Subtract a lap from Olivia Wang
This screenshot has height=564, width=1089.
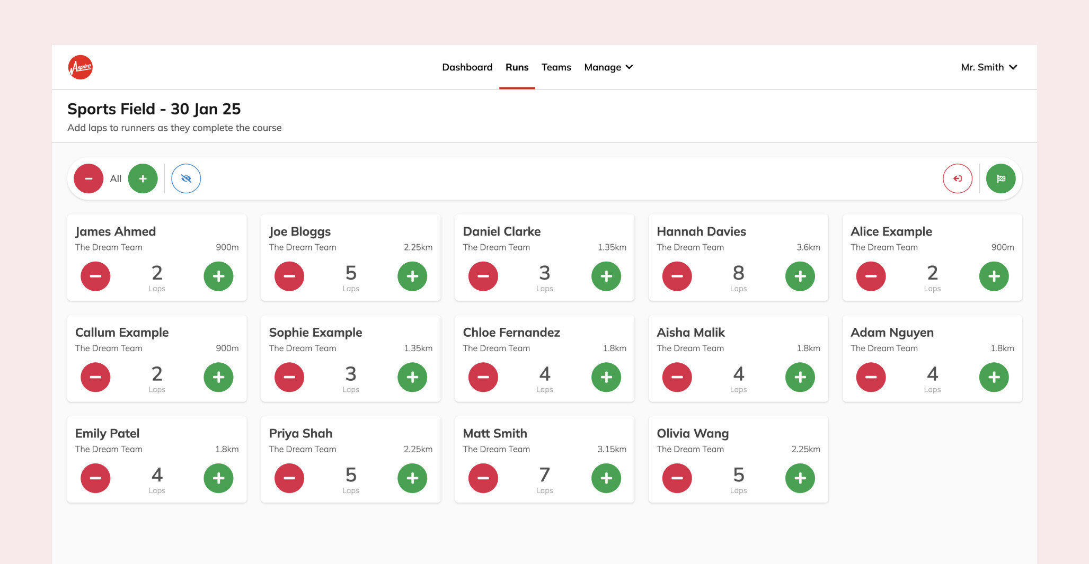pyautogui.click(x=677, y=478)
